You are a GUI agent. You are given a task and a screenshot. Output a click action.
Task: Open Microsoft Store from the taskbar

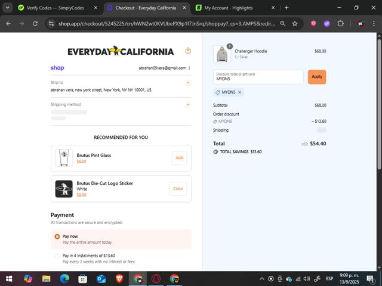(x=83, y=279)
